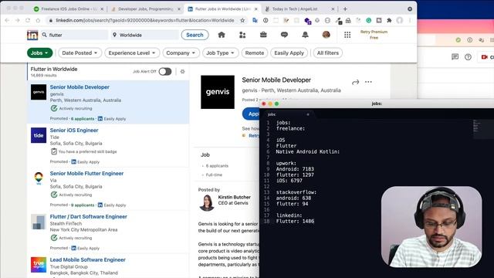
Task: Open a new browser tab
Action: tap(345, 8)
